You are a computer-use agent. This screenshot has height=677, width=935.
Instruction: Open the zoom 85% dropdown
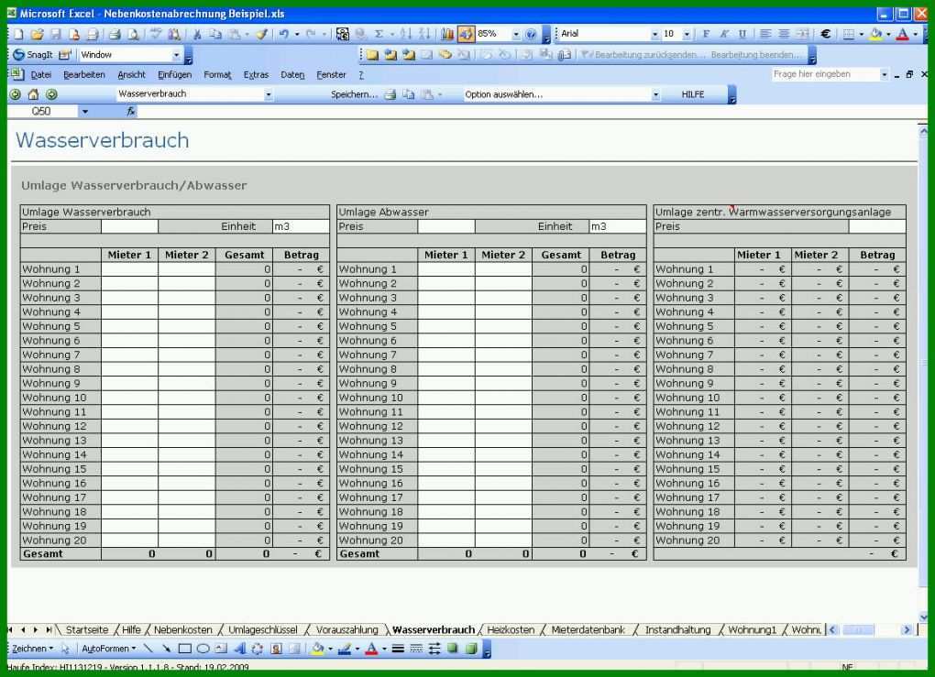pos(516,34)
